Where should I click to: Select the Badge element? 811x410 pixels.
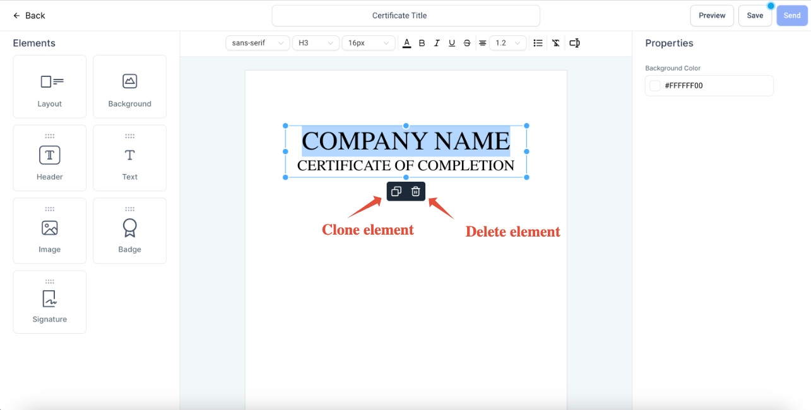point(129,231)
